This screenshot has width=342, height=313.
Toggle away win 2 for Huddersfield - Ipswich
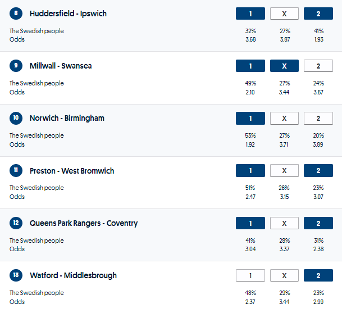[x=318, y=13]
